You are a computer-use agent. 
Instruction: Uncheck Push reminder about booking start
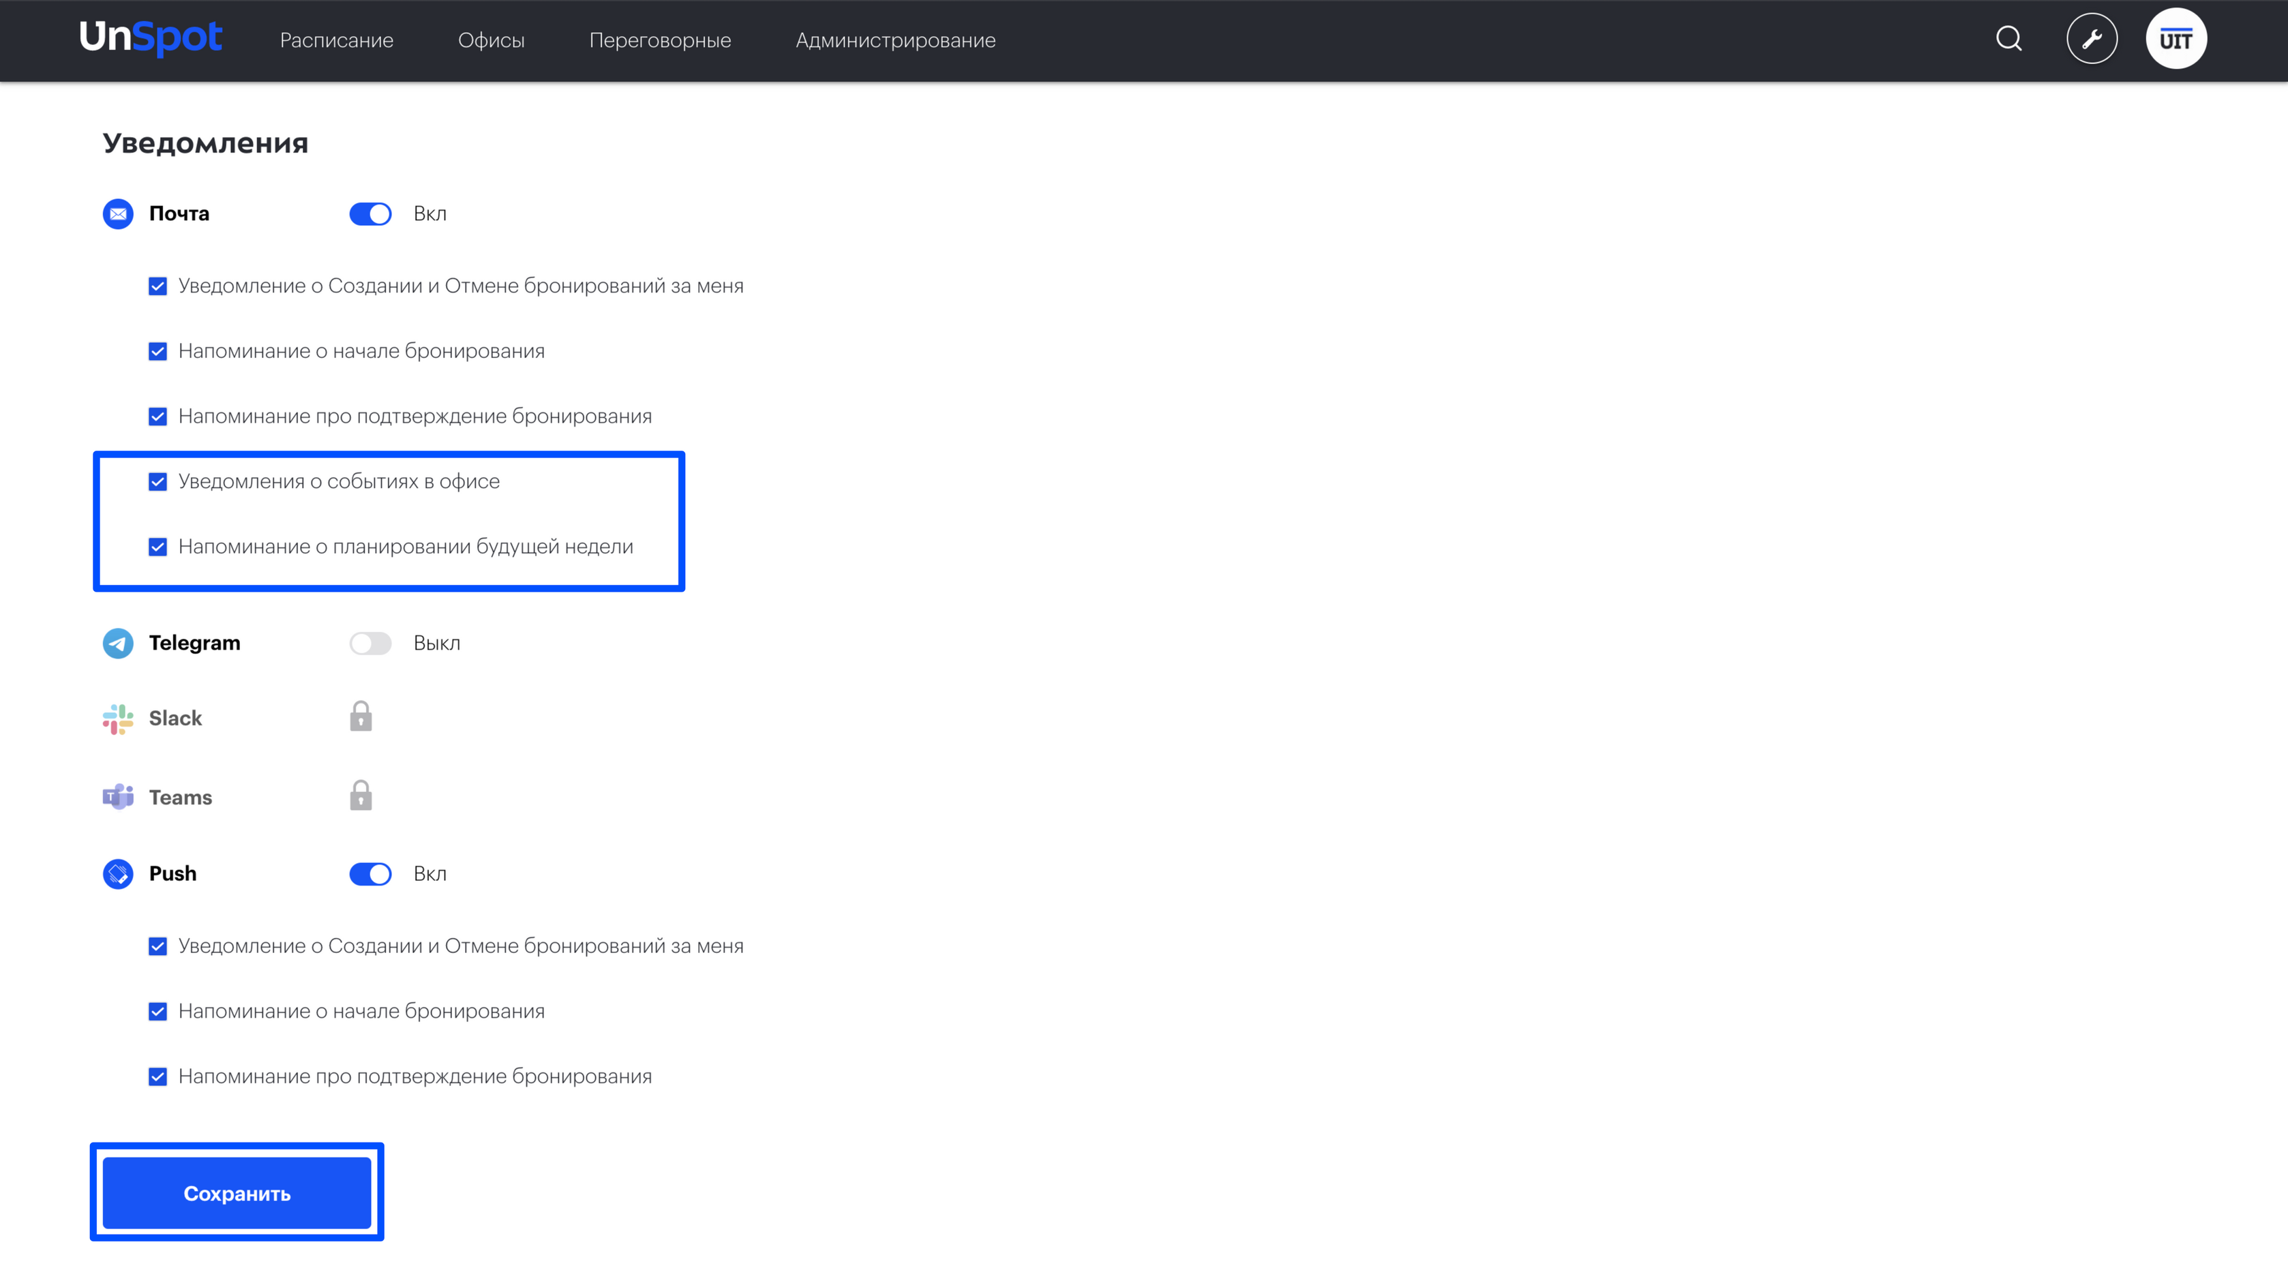click(158, 1011)
